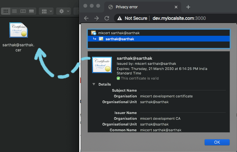Open a new browser tab
The height and width of the screenshot is (152, 237).
coord(188,7)
